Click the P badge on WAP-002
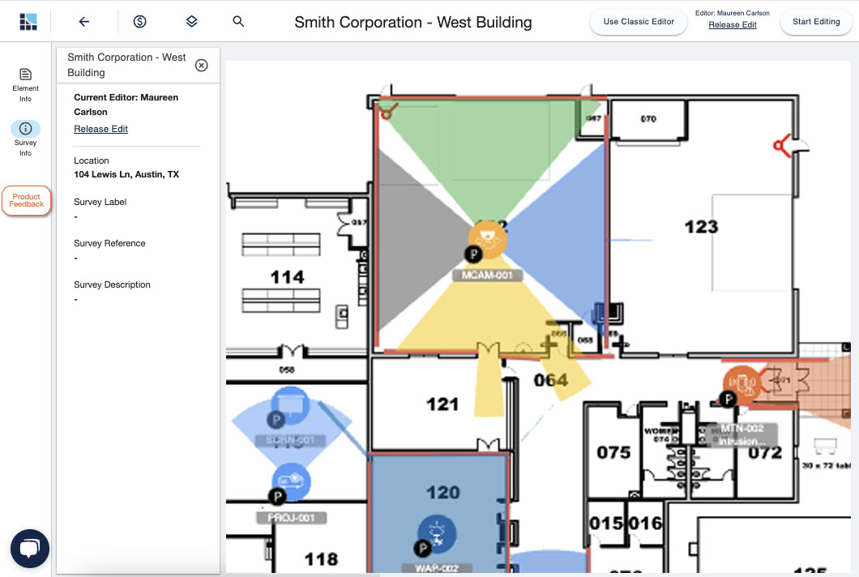Viewport: 859px width, 577px height. pos(422,547)
